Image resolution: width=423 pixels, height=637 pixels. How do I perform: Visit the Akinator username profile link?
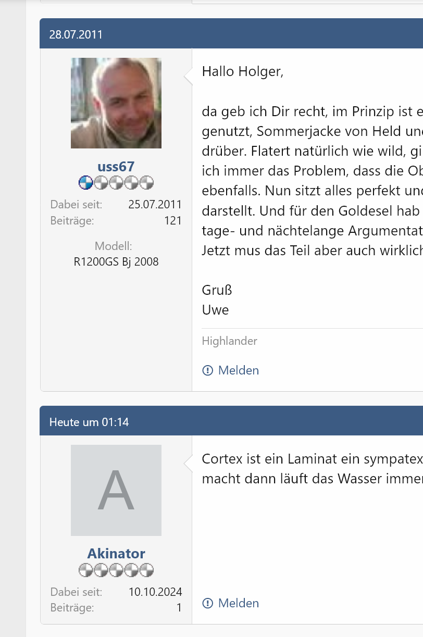click(116, 554)
